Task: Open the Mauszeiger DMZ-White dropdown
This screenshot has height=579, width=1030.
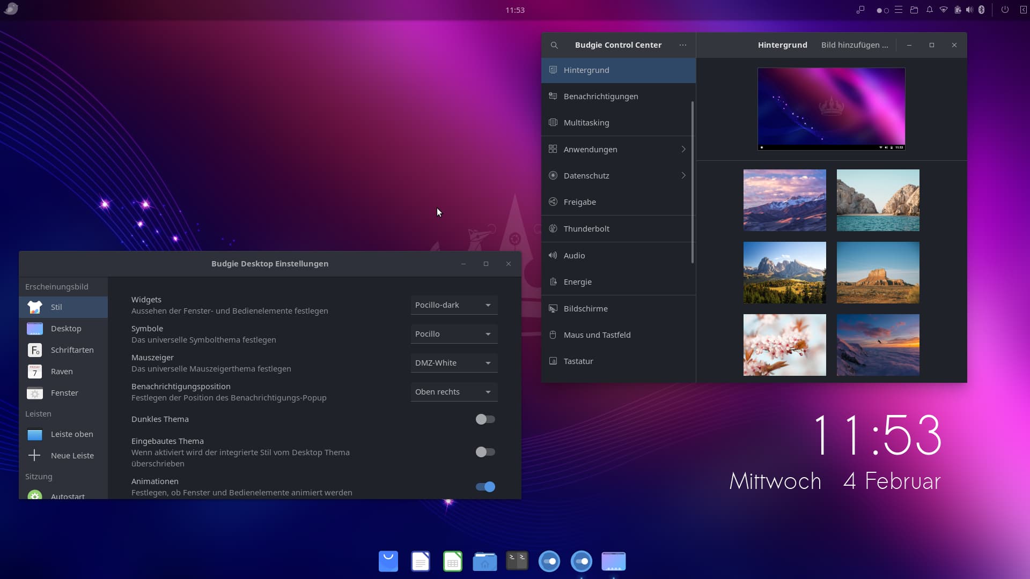Action: click(x=454, y=363)
